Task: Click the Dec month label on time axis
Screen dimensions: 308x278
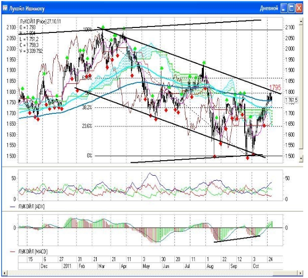Action: [44, 266]
